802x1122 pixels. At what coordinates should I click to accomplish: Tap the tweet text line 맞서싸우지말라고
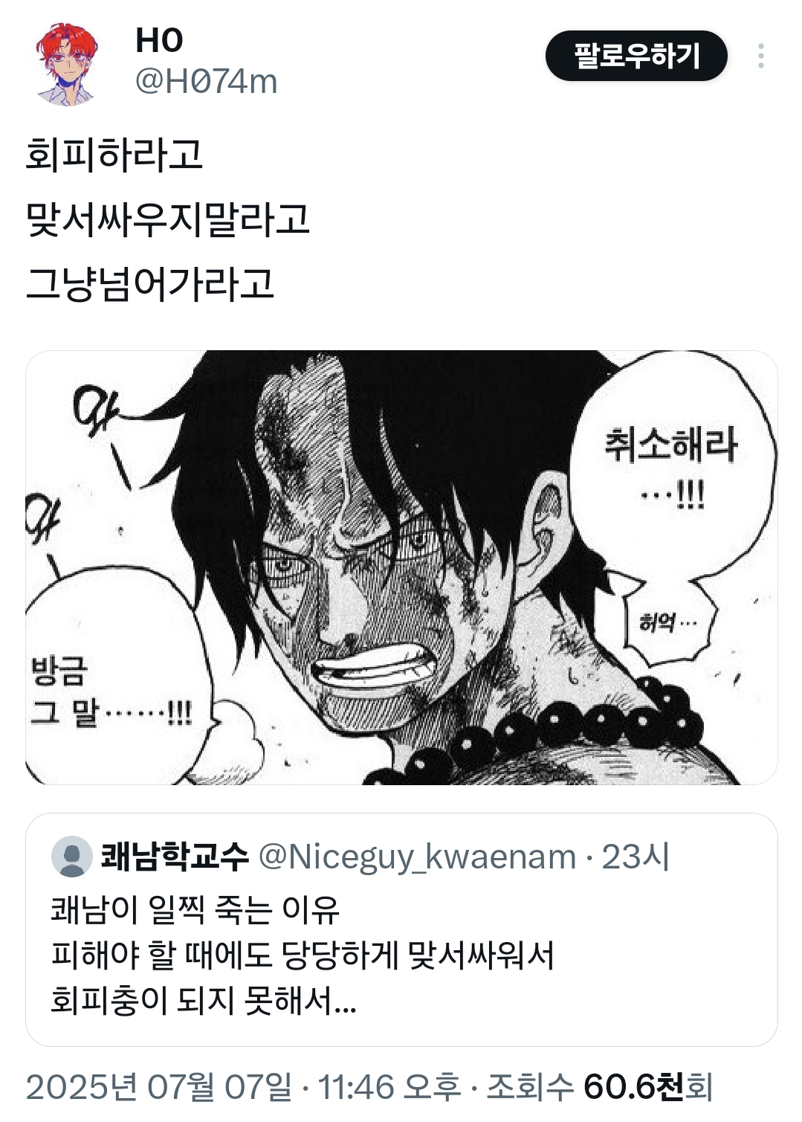[x=168, y=219]
